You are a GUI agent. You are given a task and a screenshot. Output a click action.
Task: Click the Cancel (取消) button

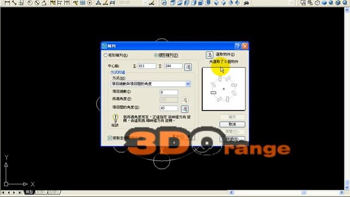pyautogui.click(x=232, y=124)
